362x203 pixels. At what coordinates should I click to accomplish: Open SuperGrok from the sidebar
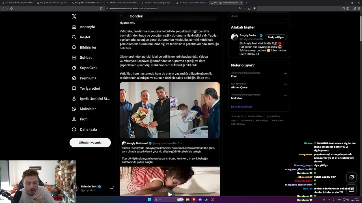click(x=85, y=68)
